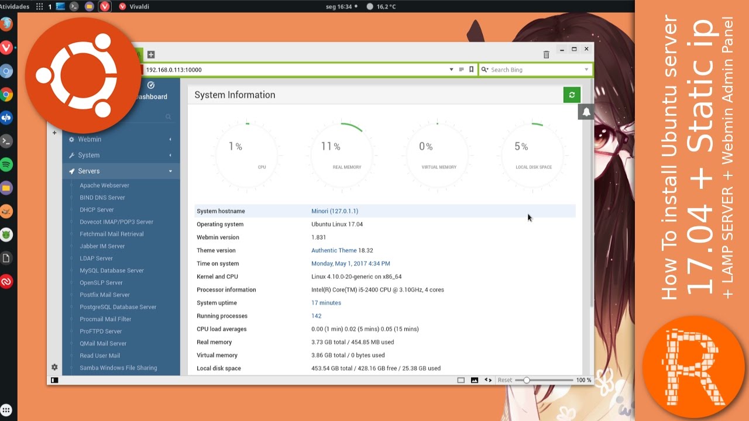Screen dimensions: 749x421
Task: Open BIND DNS Server module
Action: tap(102, 198)
